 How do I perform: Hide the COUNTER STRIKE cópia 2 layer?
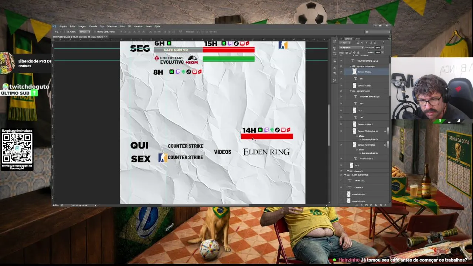click(x=341, y=61)
